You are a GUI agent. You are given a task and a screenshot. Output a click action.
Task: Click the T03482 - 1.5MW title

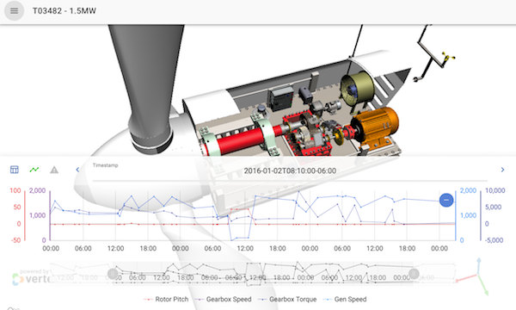click(64, 11)
